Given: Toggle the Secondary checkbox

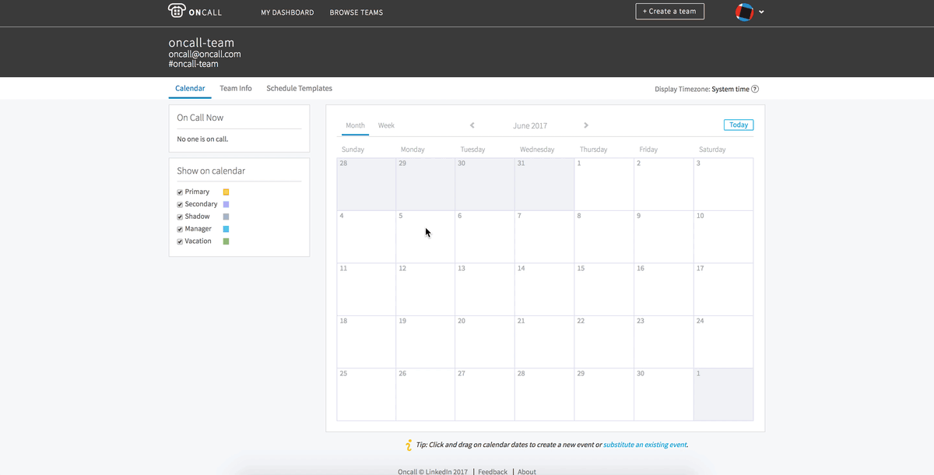Looking at the screenshot, I should [180, 205].
